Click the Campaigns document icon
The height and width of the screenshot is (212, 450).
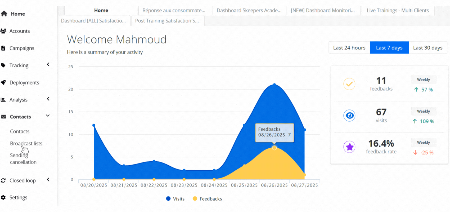point(3,48)
